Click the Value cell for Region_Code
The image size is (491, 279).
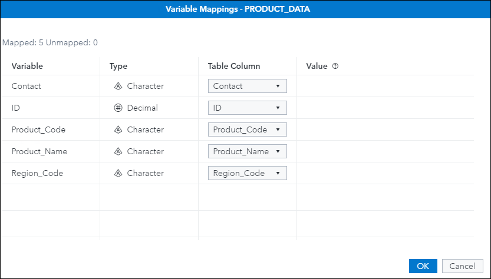[384, 173]
